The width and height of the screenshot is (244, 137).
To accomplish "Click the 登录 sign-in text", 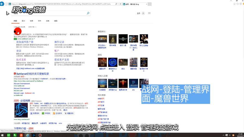I will pos(138,13).
